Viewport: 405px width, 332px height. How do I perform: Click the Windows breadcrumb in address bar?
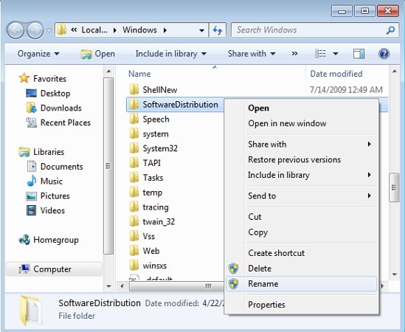[139, 30]
